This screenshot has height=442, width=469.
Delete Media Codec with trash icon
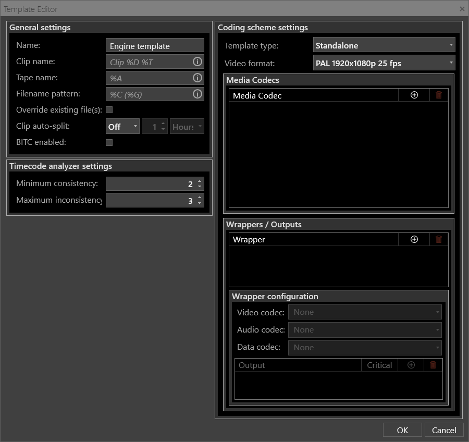click(x=438, y=95)
